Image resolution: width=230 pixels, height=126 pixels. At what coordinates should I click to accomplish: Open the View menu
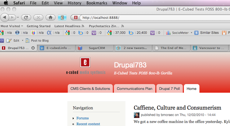pos(58,3)
